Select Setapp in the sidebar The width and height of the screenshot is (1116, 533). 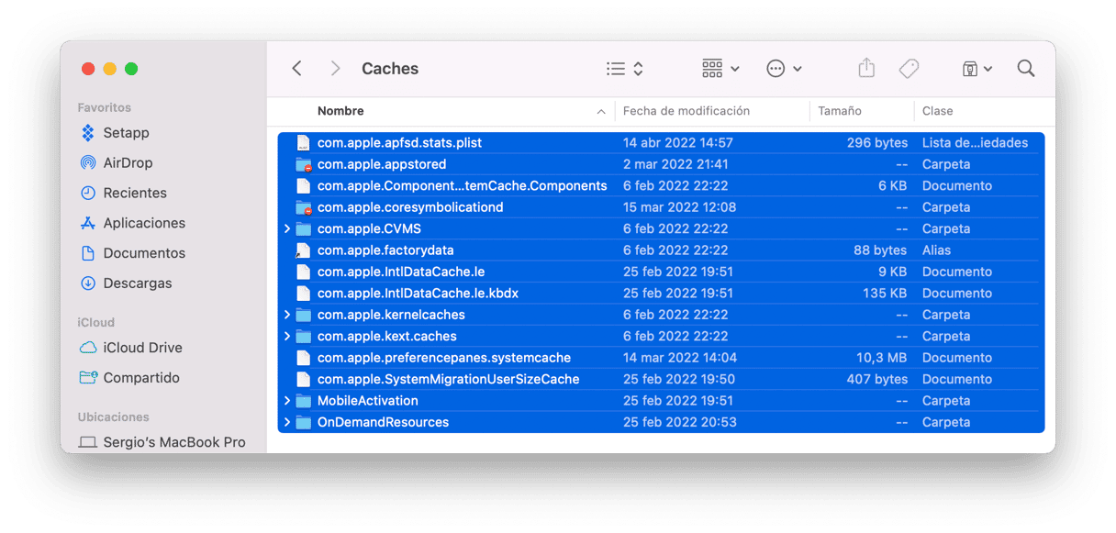coord(126,133)
